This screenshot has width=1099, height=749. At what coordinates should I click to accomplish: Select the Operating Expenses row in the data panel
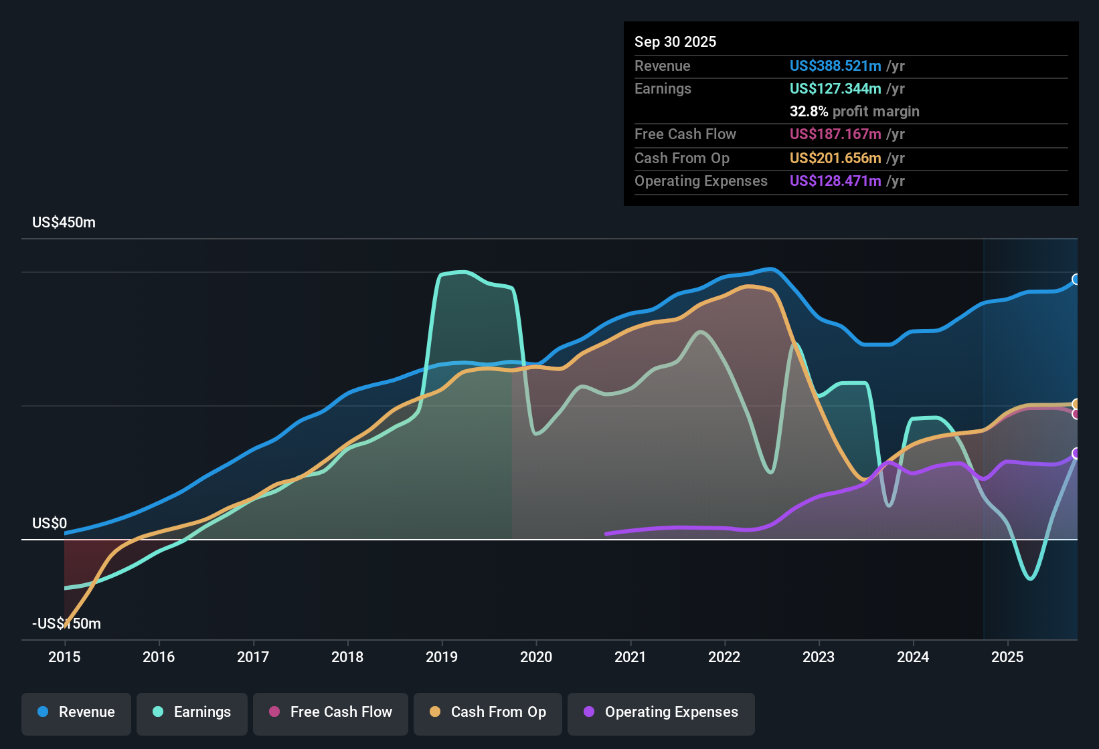click(701, 181)
